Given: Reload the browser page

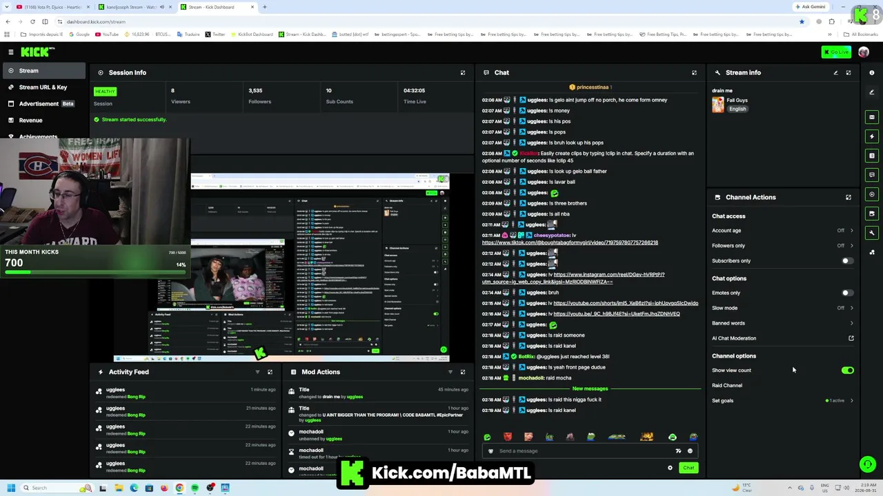Looking at the screenshot, I should [32, 21].
